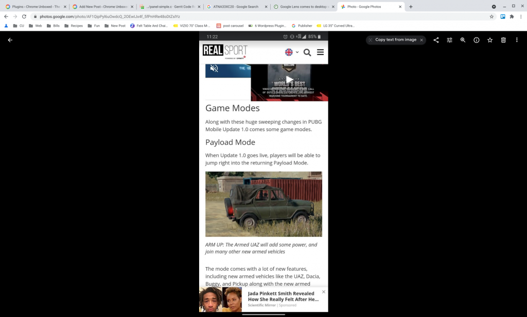
Task: Open a new Chrome tab
Action: [x=411, y=7]
